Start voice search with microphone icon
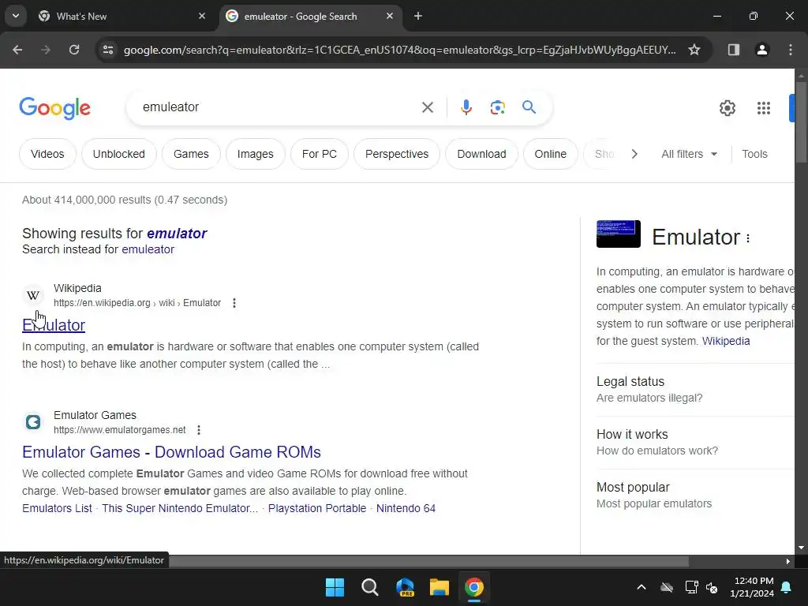The image size is (808, 606). pyautogui.click(x=466, y=107)
